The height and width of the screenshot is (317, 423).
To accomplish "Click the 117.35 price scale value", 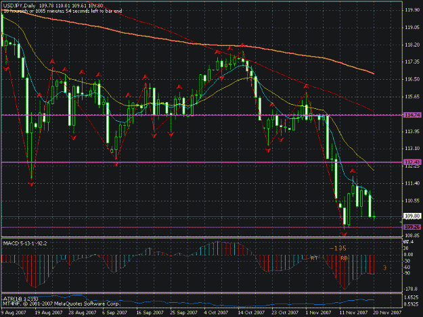I will [x=412, y=62].
